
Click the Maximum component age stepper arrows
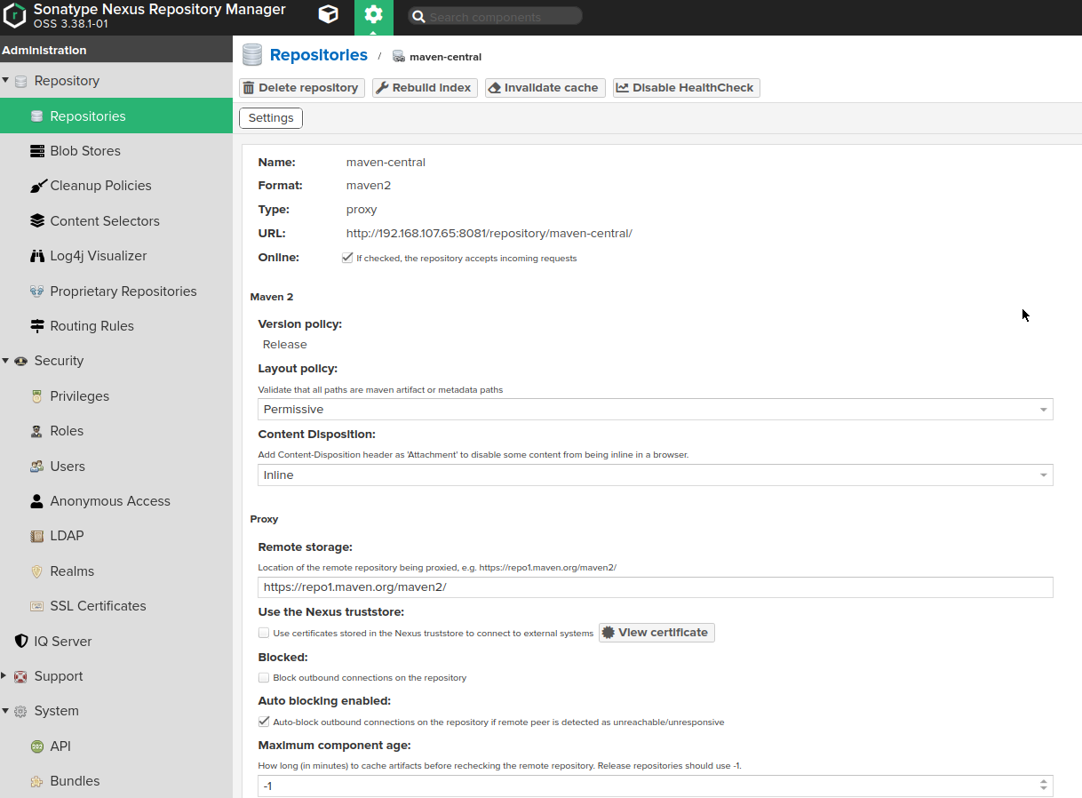[x=1044, y=786]
